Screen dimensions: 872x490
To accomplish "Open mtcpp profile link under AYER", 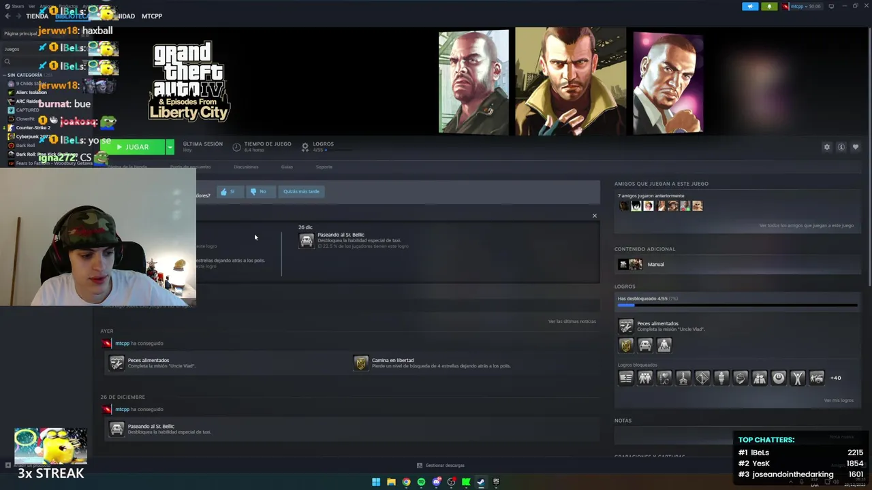I will 122,344.
